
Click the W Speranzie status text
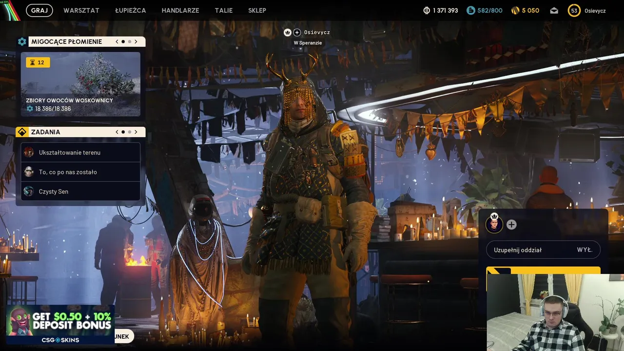tap(308, 43)
